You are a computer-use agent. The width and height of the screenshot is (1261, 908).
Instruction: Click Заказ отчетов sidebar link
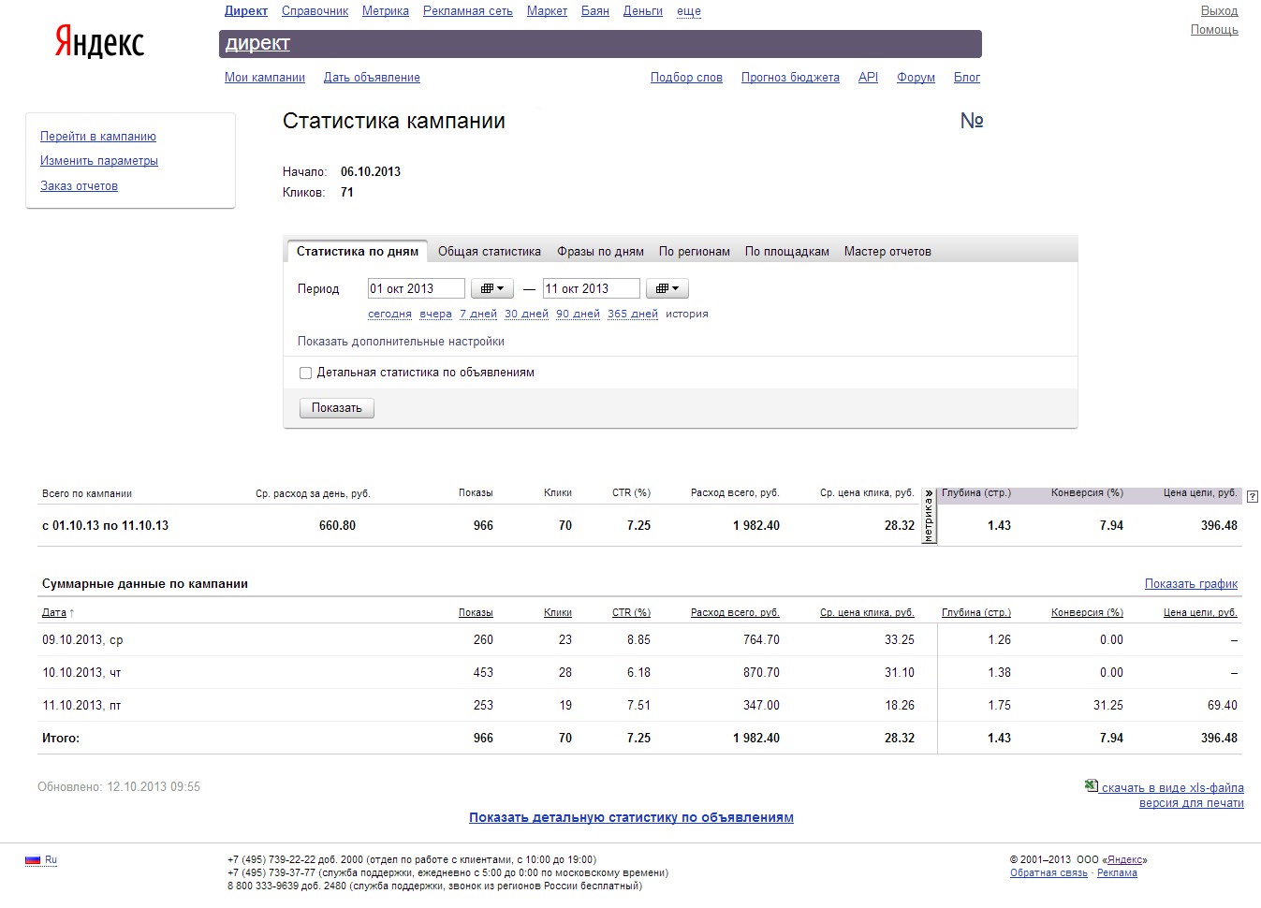(79, 186)
